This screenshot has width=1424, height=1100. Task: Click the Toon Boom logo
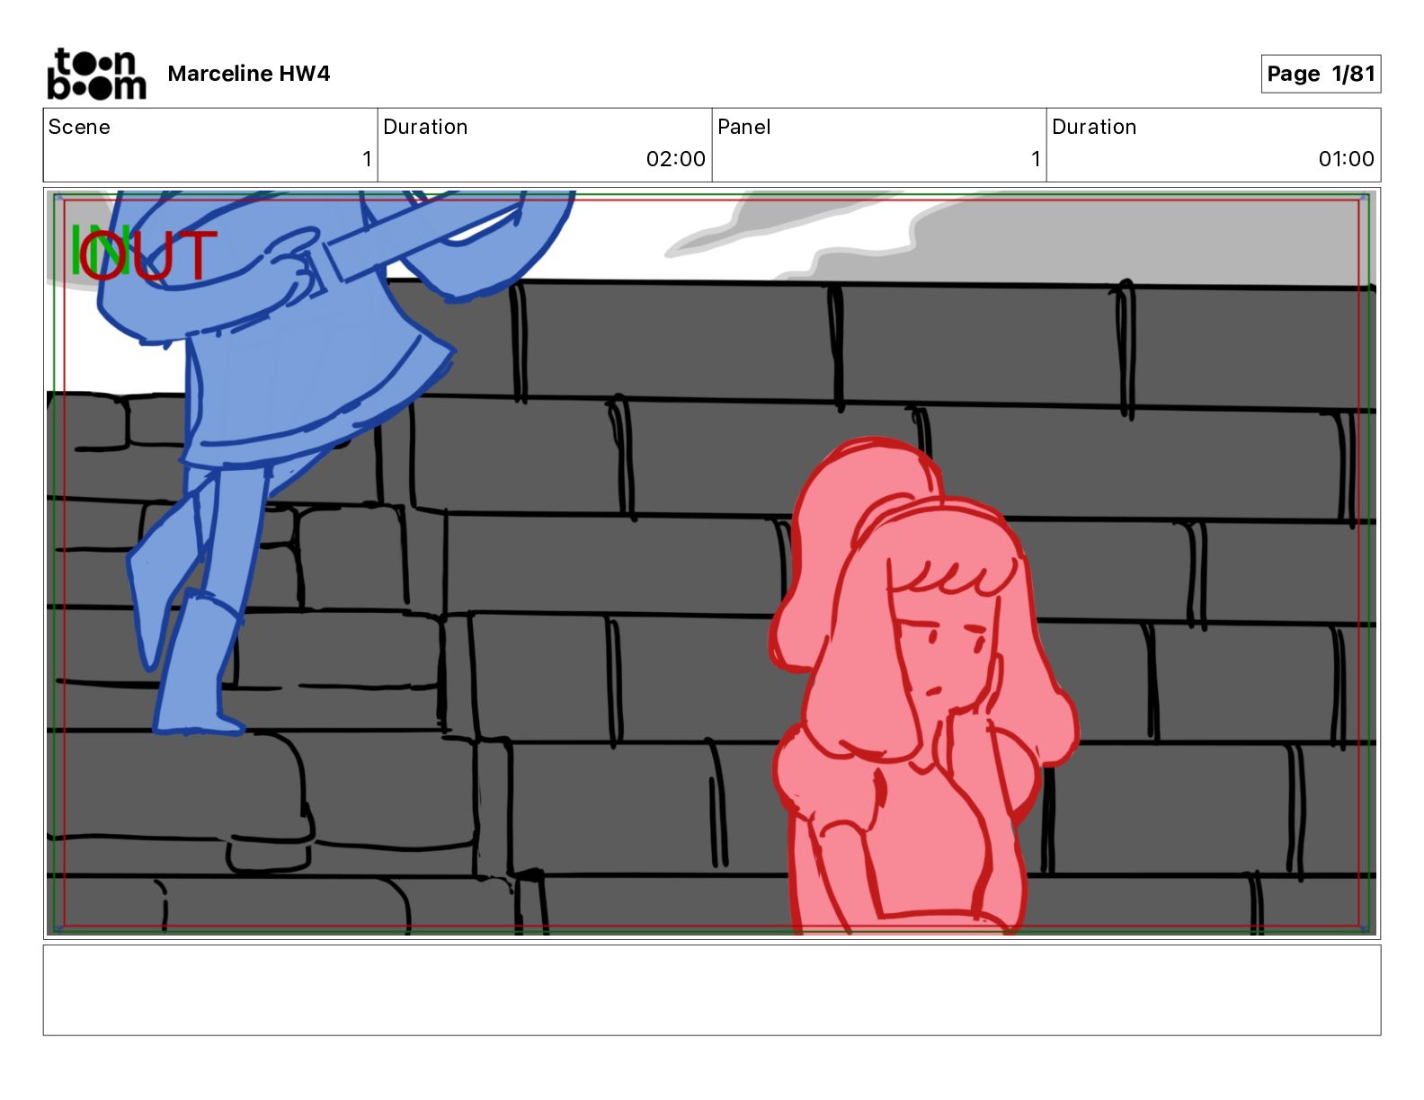96,74
